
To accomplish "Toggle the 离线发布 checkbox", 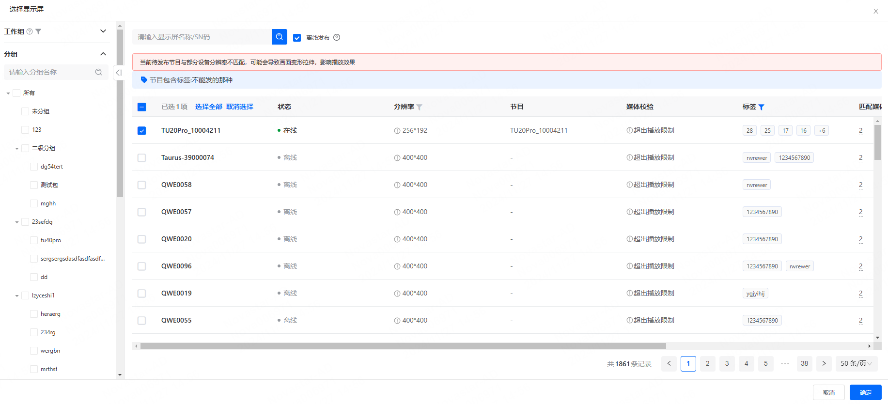I will coord(297,38).
